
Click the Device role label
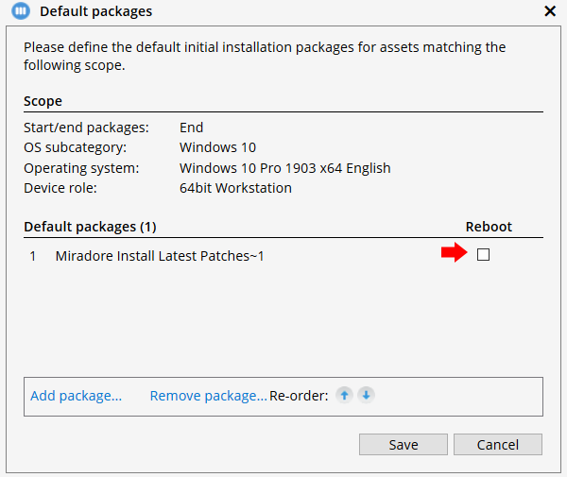click(60, 188)
